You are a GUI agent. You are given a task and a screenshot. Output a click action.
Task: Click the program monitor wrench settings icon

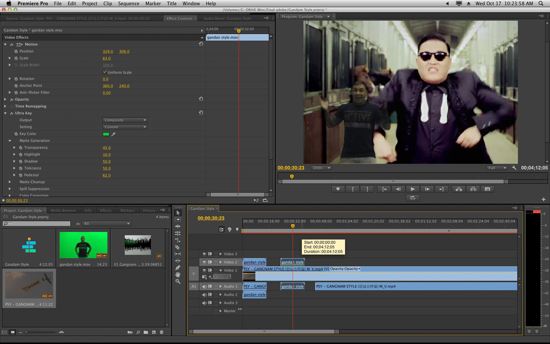[514, 168]
